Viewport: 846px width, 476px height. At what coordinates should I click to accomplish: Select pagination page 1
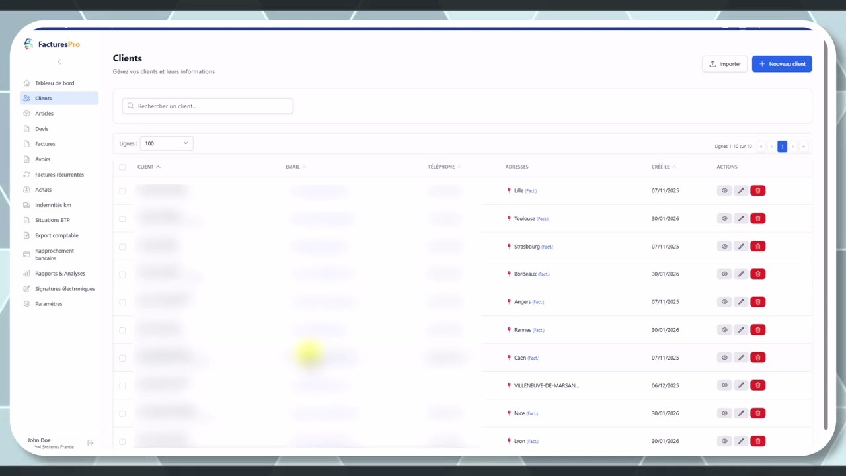click(x=782, y=147)
